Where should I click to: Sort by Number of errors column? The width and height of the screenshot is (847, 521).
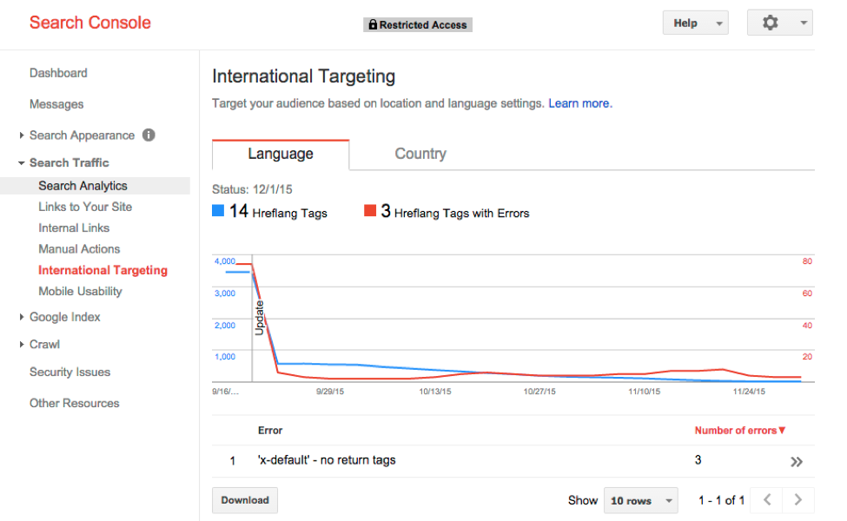click(739, 430)
